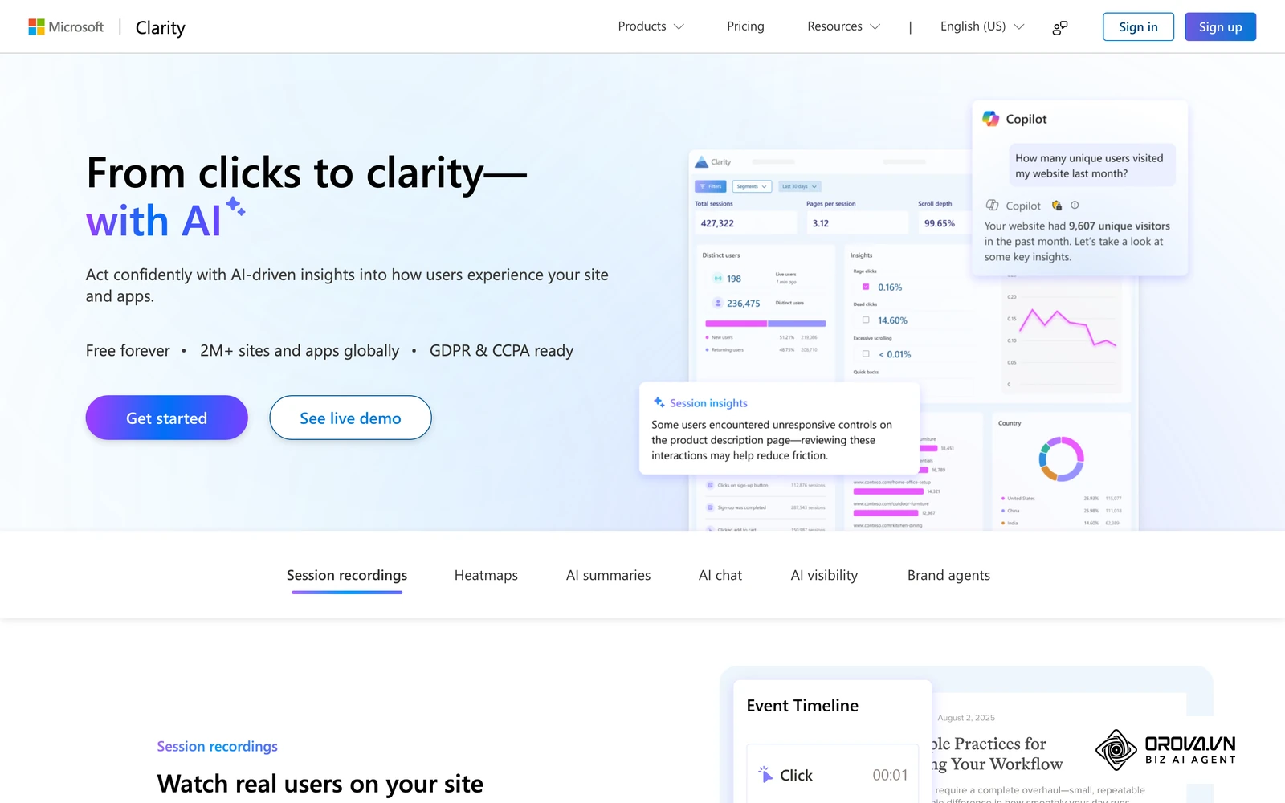Click the 236,475 distinct users value

[743, 304]
